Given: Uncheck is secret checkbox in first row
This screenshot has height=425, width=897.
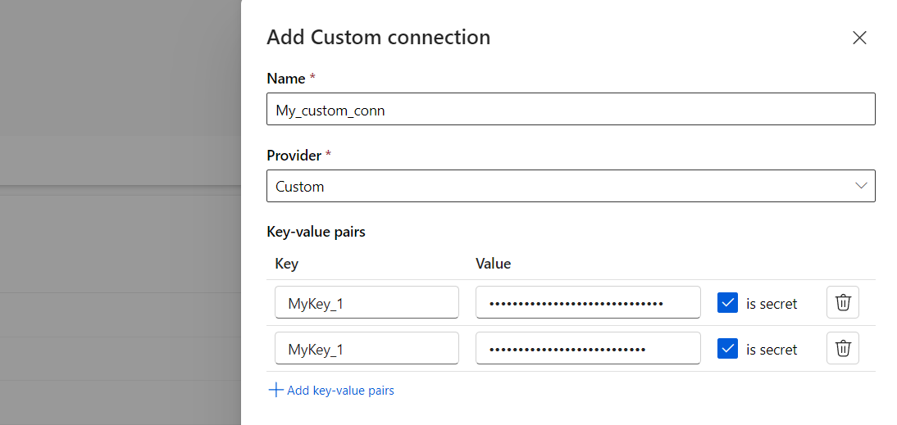Looking at the screenshot, I should click(727, 303).
